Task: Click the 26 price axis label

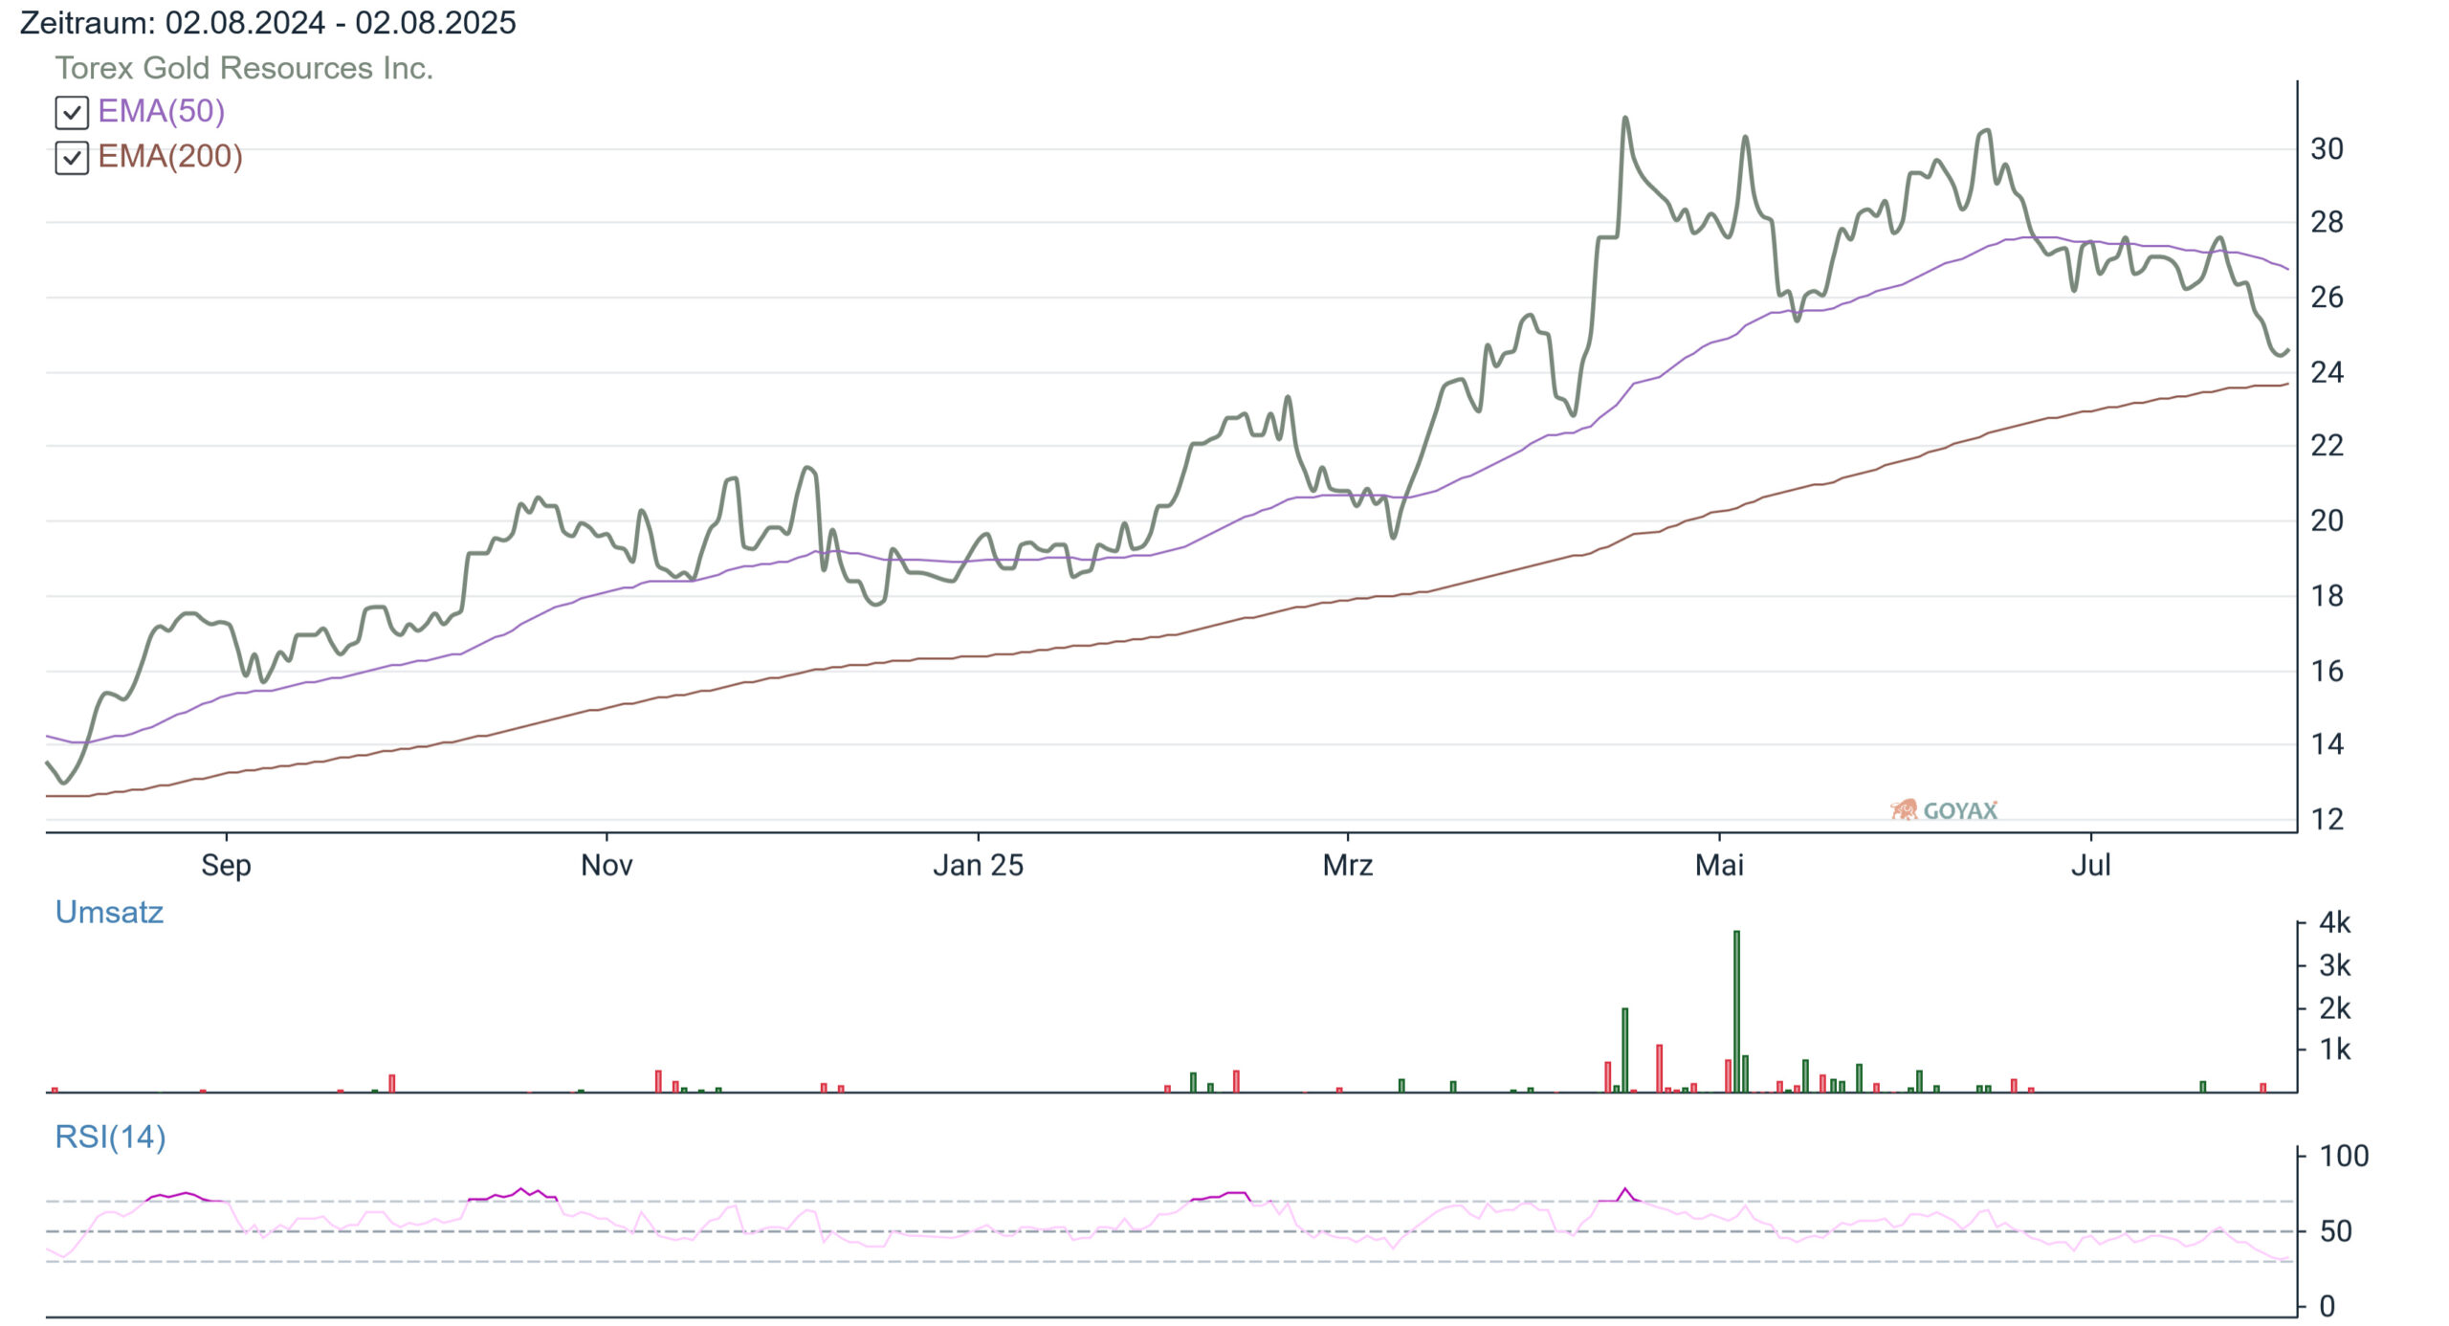Action: [2327, 298]
